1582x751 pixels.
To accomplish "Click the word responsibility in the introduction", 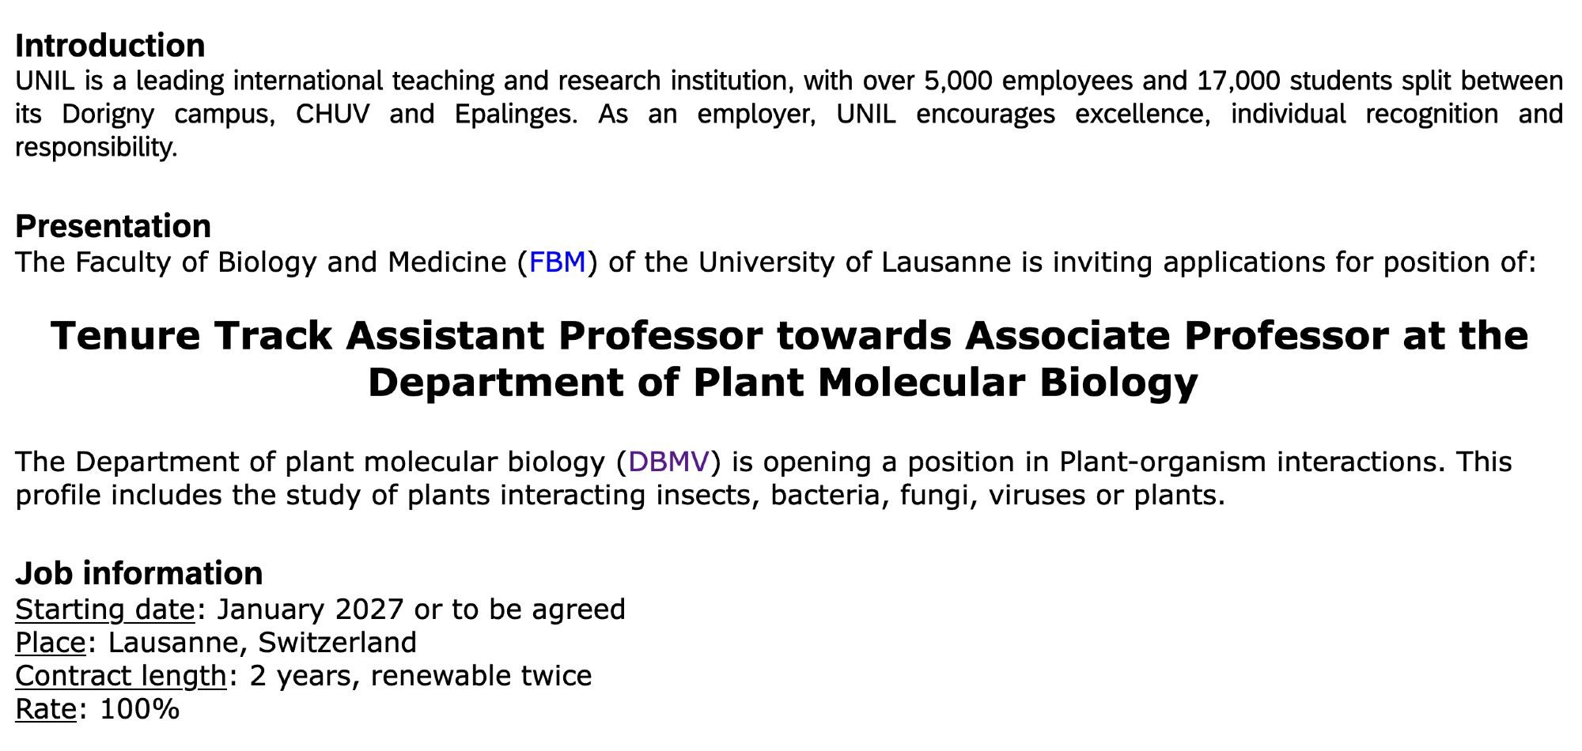I will (x=95, y=148).
